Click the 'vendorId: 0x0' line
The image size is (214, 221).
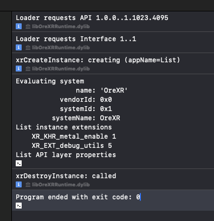(x=86, y=100)
